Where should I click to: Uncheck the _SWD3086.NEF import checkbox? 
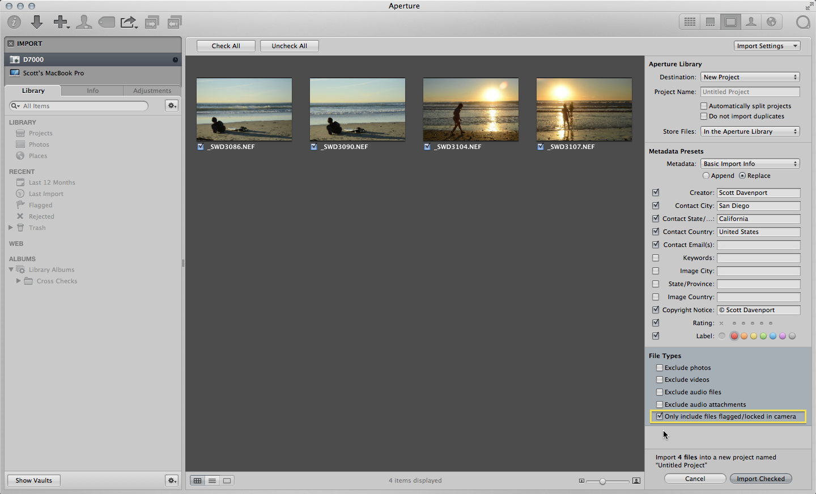click(x=201, y=147)
